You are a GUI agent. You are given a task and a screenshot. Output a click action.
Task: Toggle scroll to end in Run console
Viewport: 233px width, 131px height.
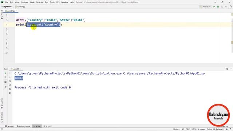click(10, 85)
